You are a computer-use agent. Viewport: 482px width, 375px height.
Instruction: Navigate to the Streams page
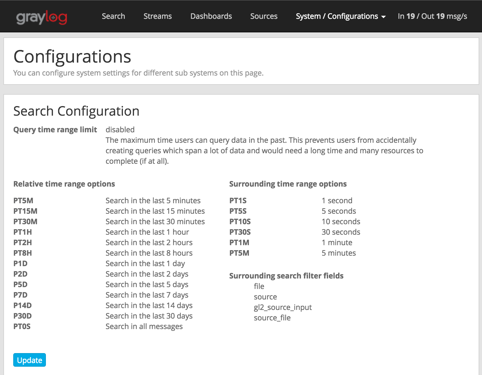click(x=157, y=16)
